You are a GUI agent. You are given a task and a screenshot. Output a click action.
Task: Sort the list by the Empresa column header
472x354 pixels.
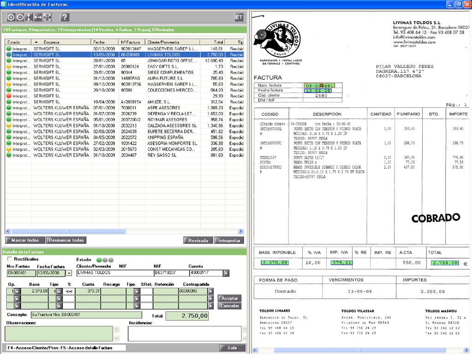[x=61, y=42]
